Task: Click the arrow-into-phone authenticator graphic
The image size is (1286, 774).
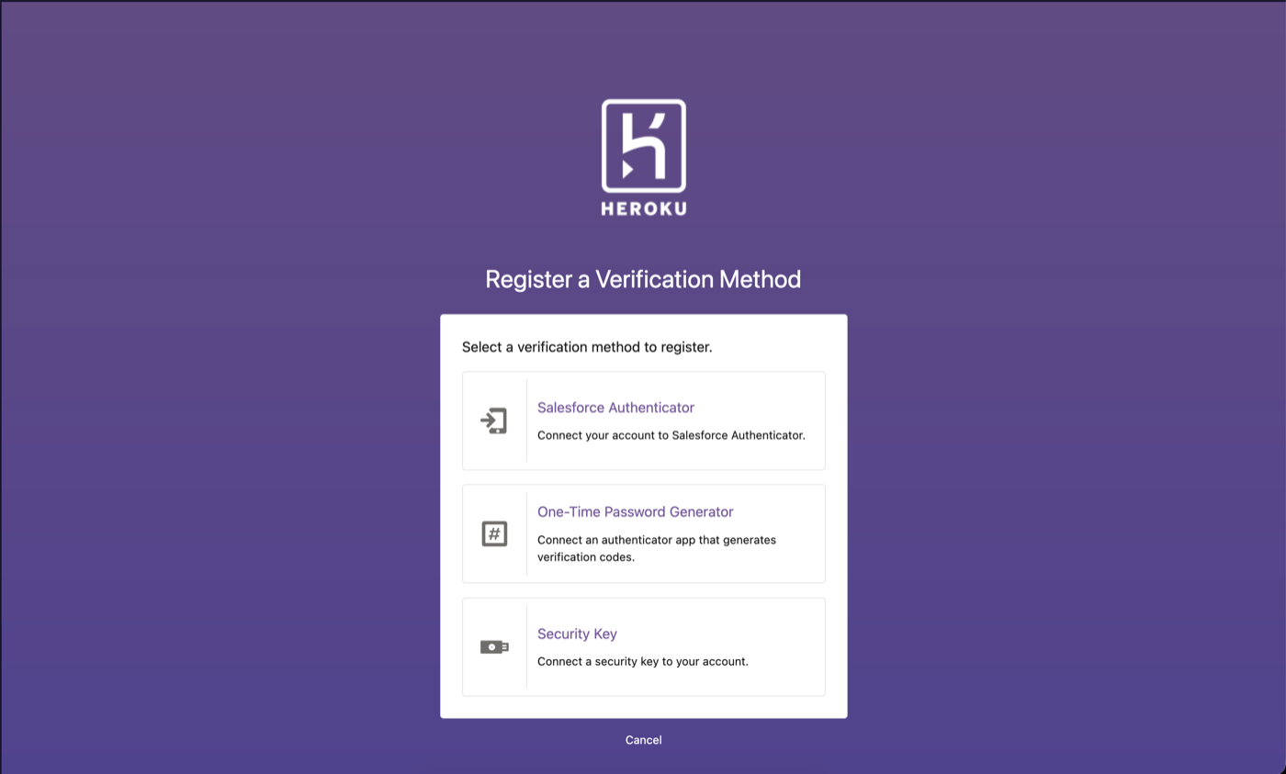Action: pyautogui.click(x=494, y=420)
